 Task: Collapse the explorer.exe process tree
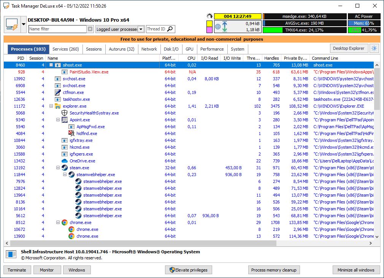pos(51,106)
